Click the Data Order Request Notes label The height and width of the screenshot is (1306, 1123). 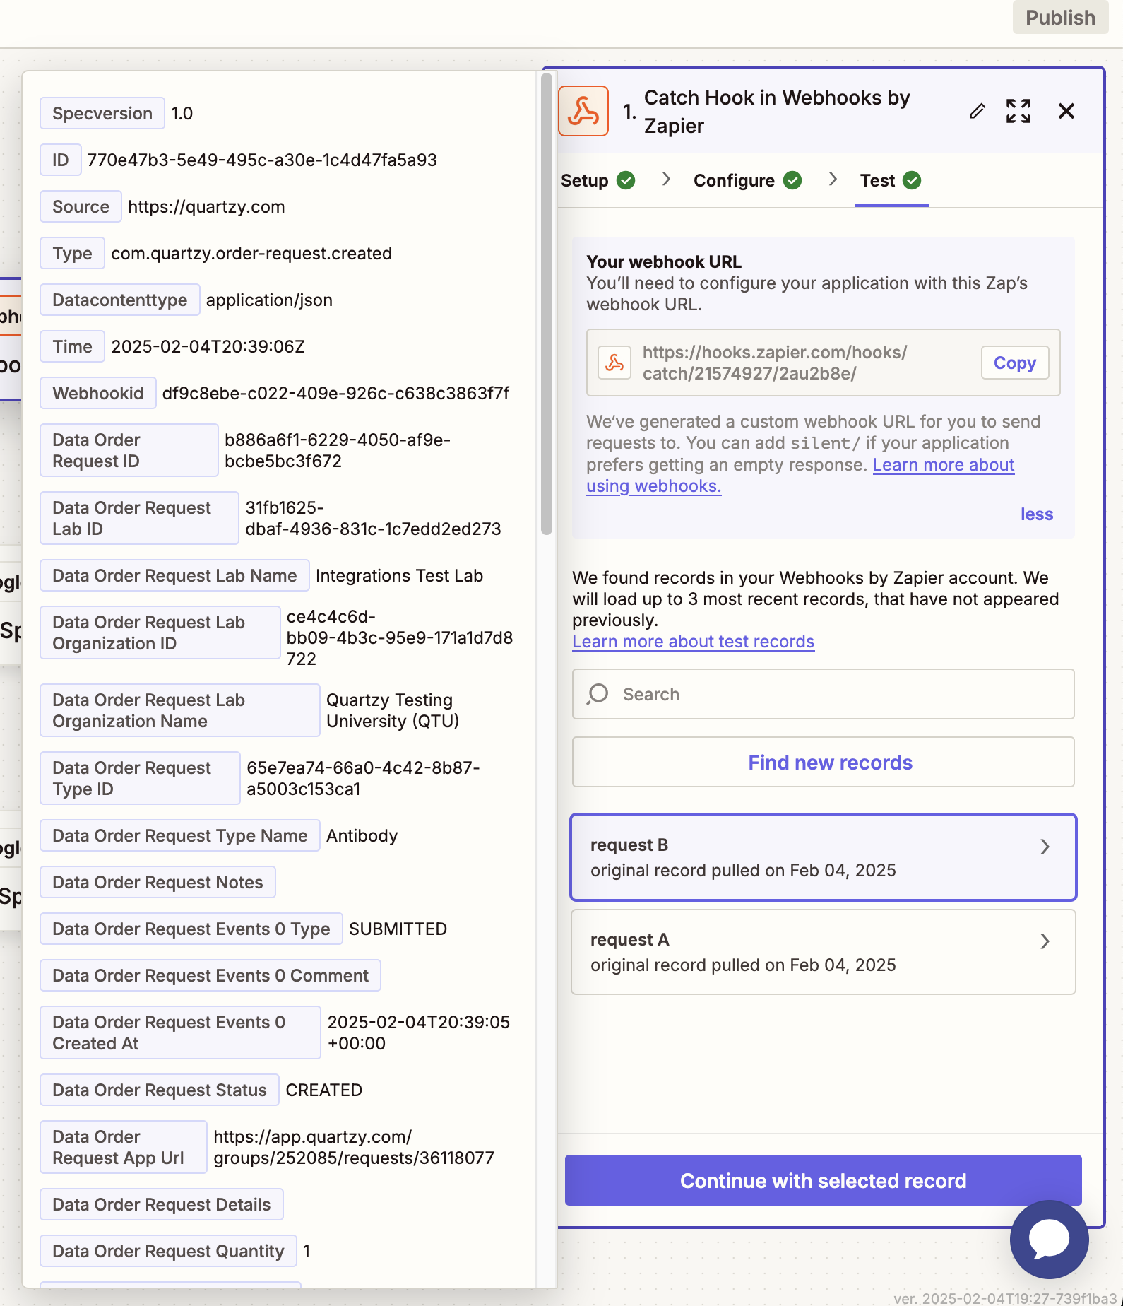coord(158,882)
